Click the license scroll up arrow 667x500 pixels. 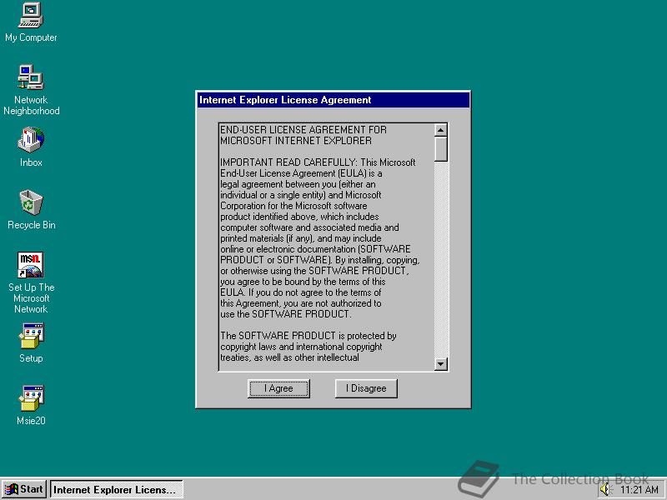441,130
